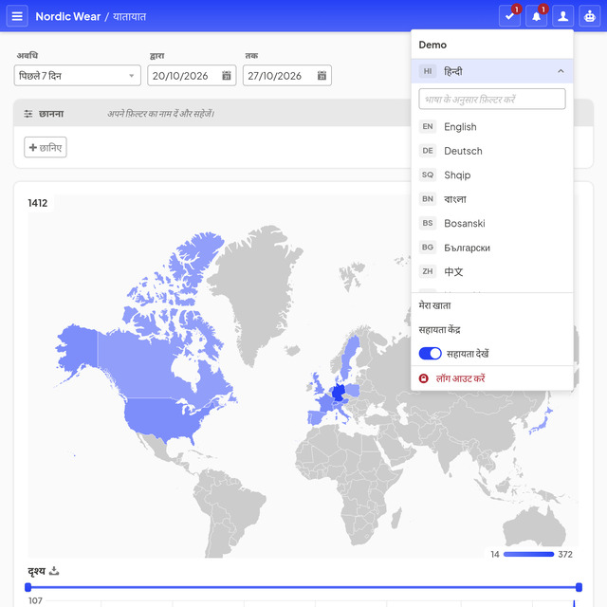Toggle the सहायता देखें switch

(x=430, y=354)
